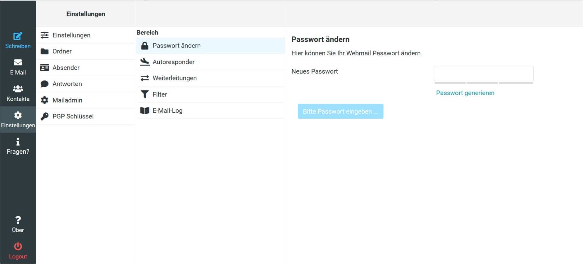
Task: Click the red Logout power icon
Action: [x=18, y=246]
